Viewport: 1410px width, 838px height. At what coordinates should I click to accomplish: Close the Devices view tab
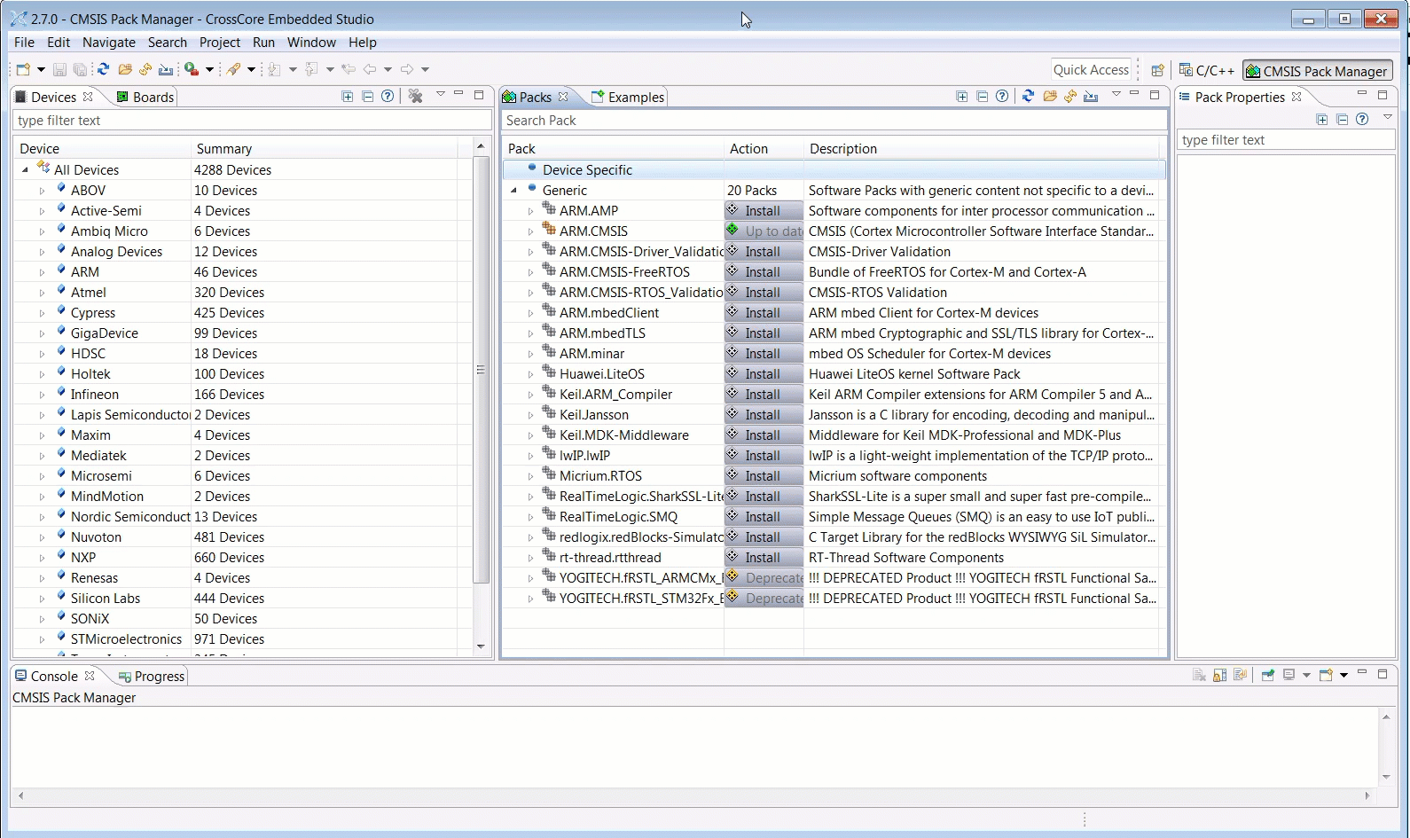(88, 97)
